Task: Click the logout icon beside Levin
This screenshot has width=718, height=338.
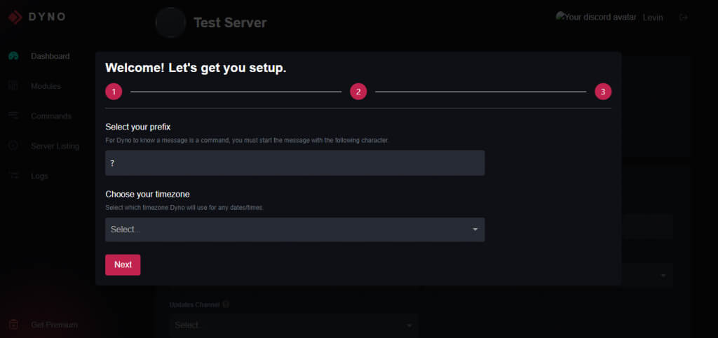Action: (x=684, y=17)
